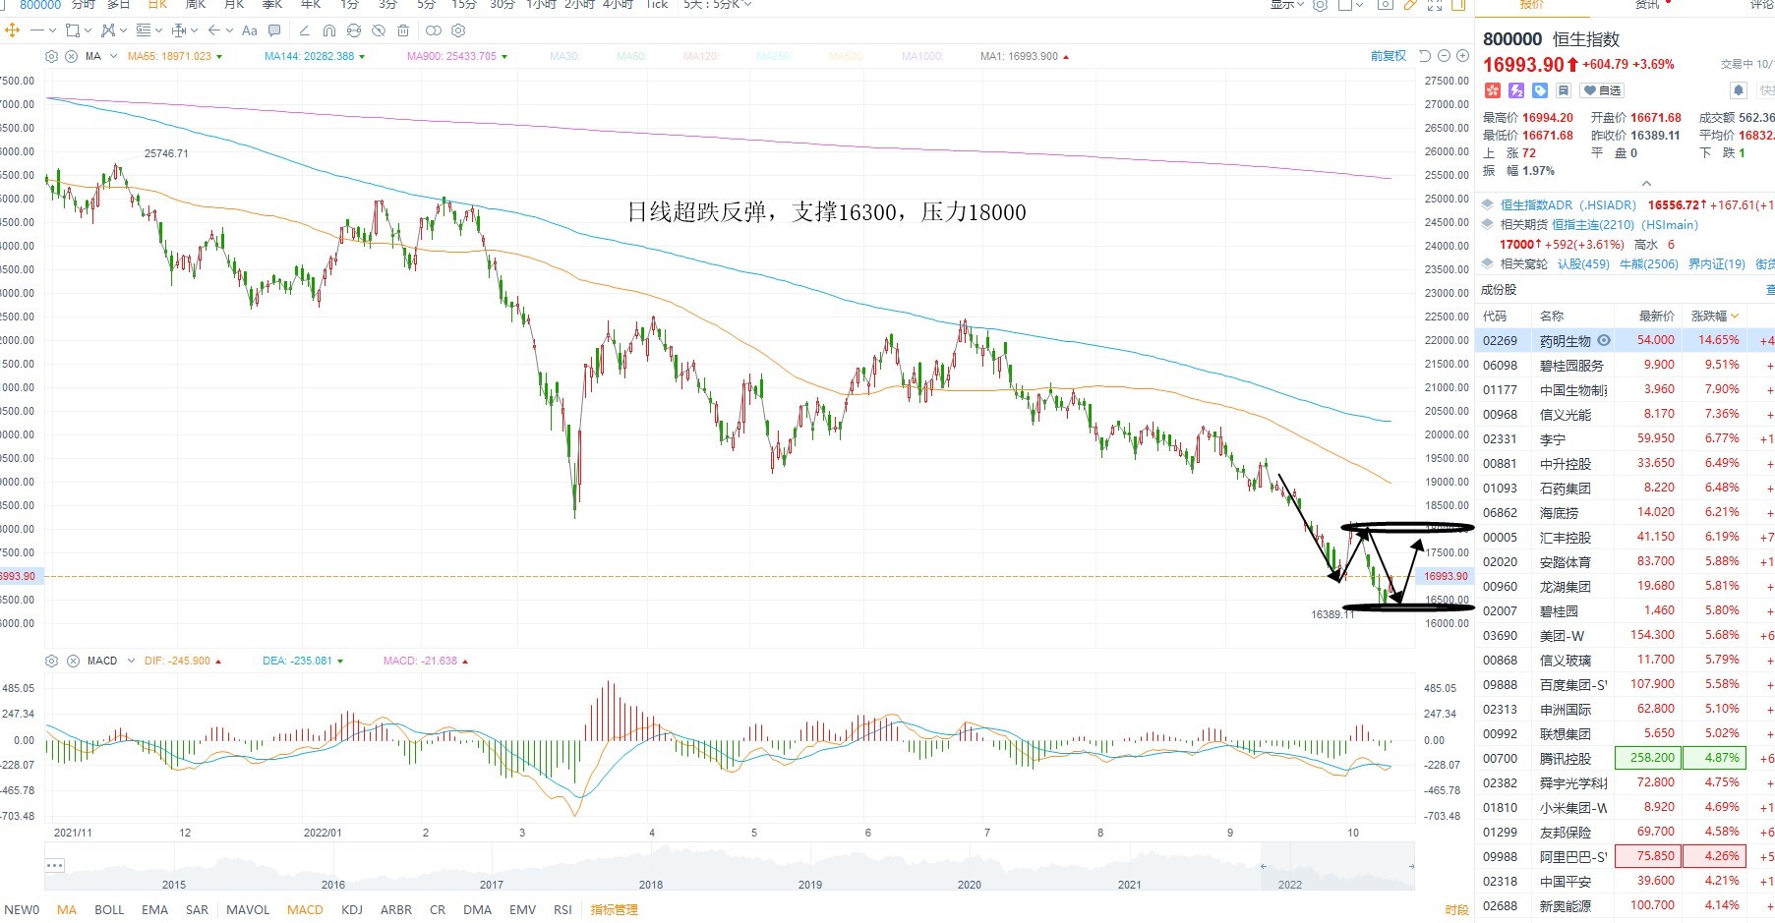Add index to 自选 watchlist
This screenshot has width=1775, height=923.
[x=1602, y=90]
